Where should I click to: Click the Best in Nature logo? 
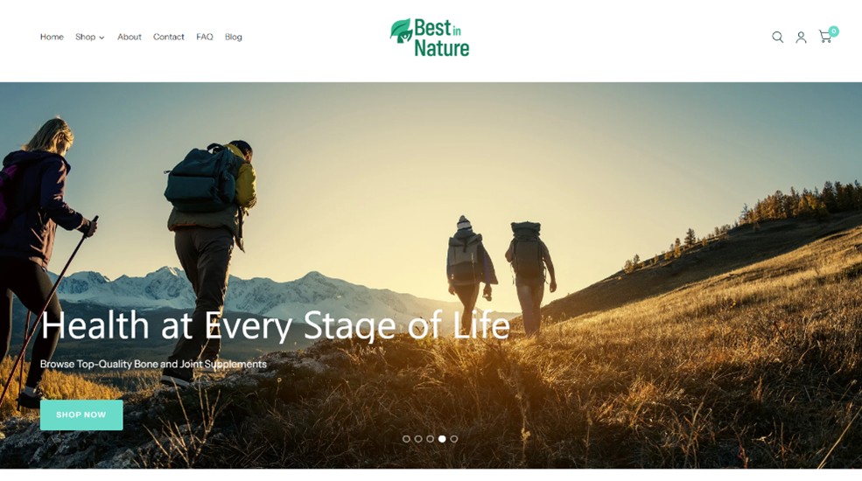click(430, 38)
